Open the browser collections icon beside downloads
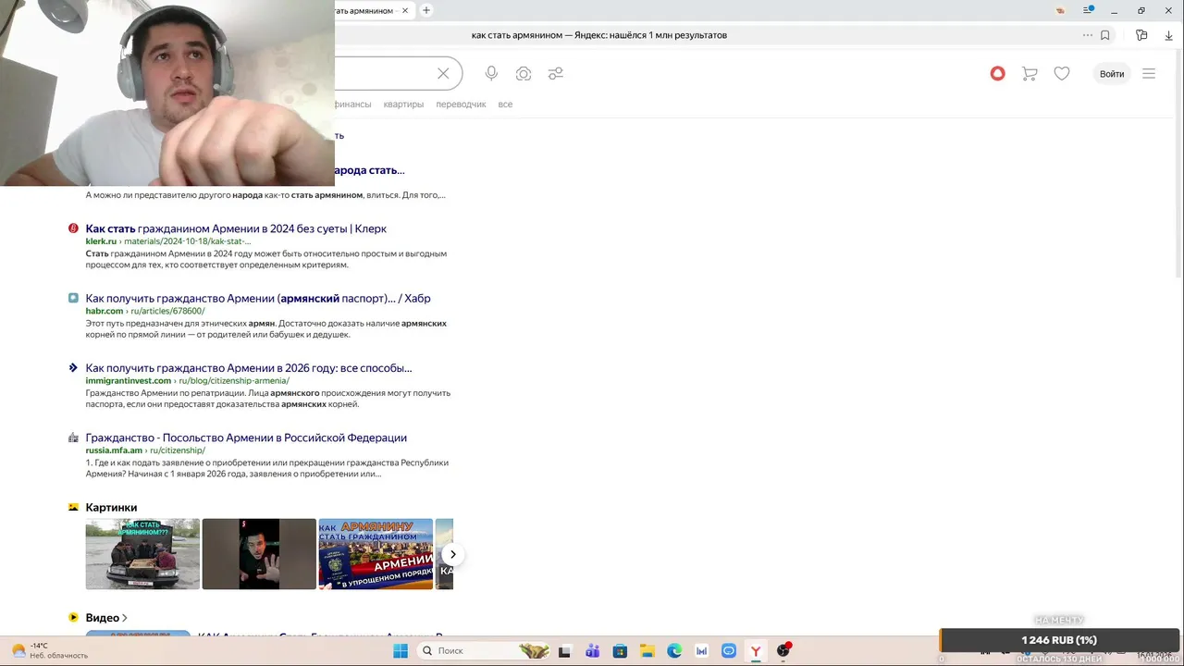 point(1141,35)
